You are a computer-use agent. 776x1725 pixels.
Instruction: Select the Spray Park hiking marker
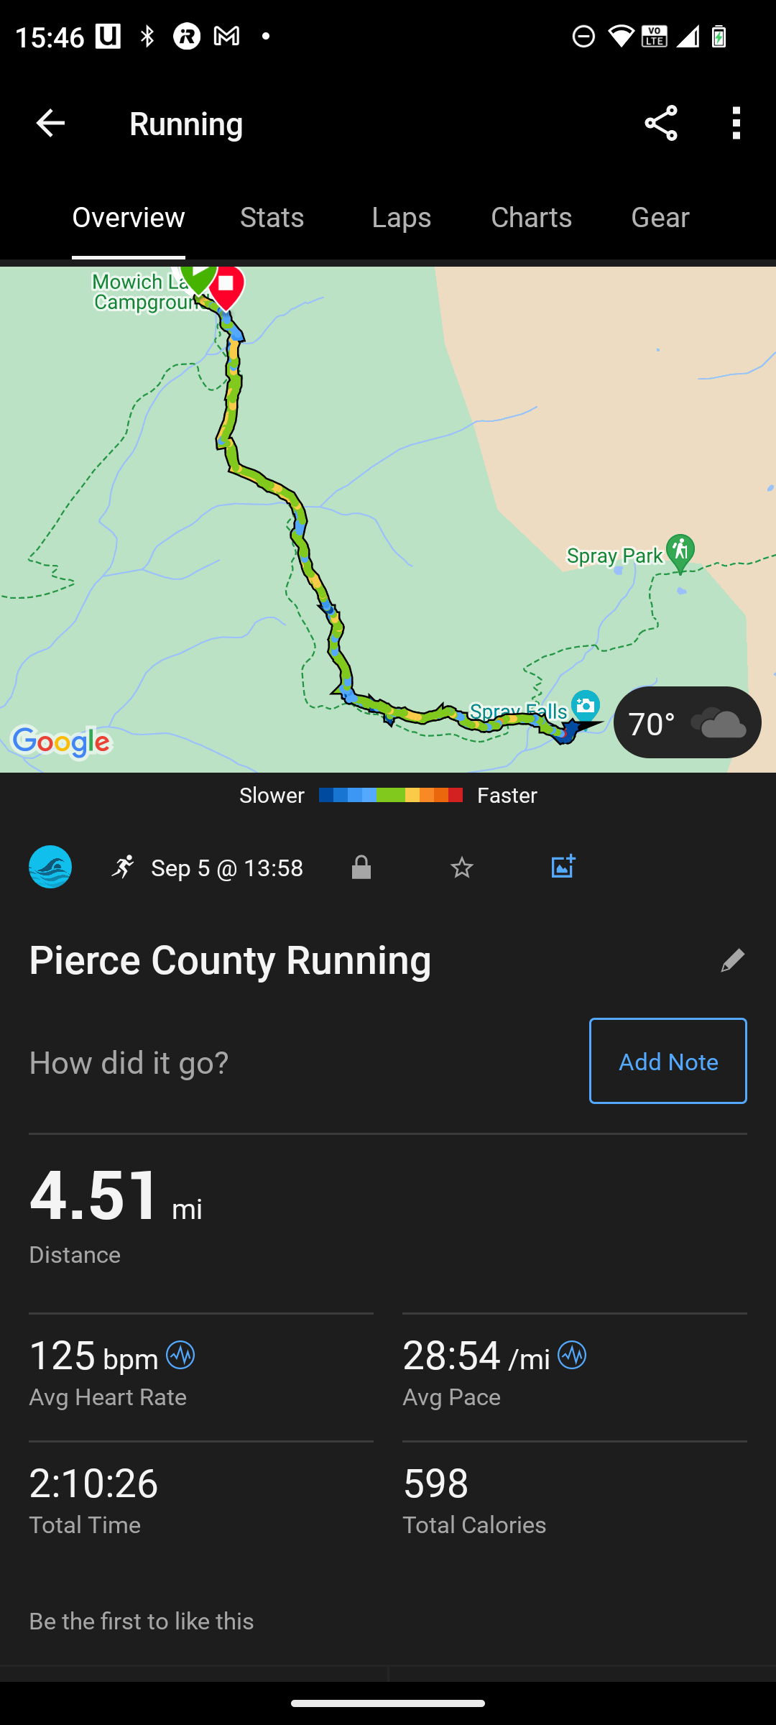click(x=680, y=552)
